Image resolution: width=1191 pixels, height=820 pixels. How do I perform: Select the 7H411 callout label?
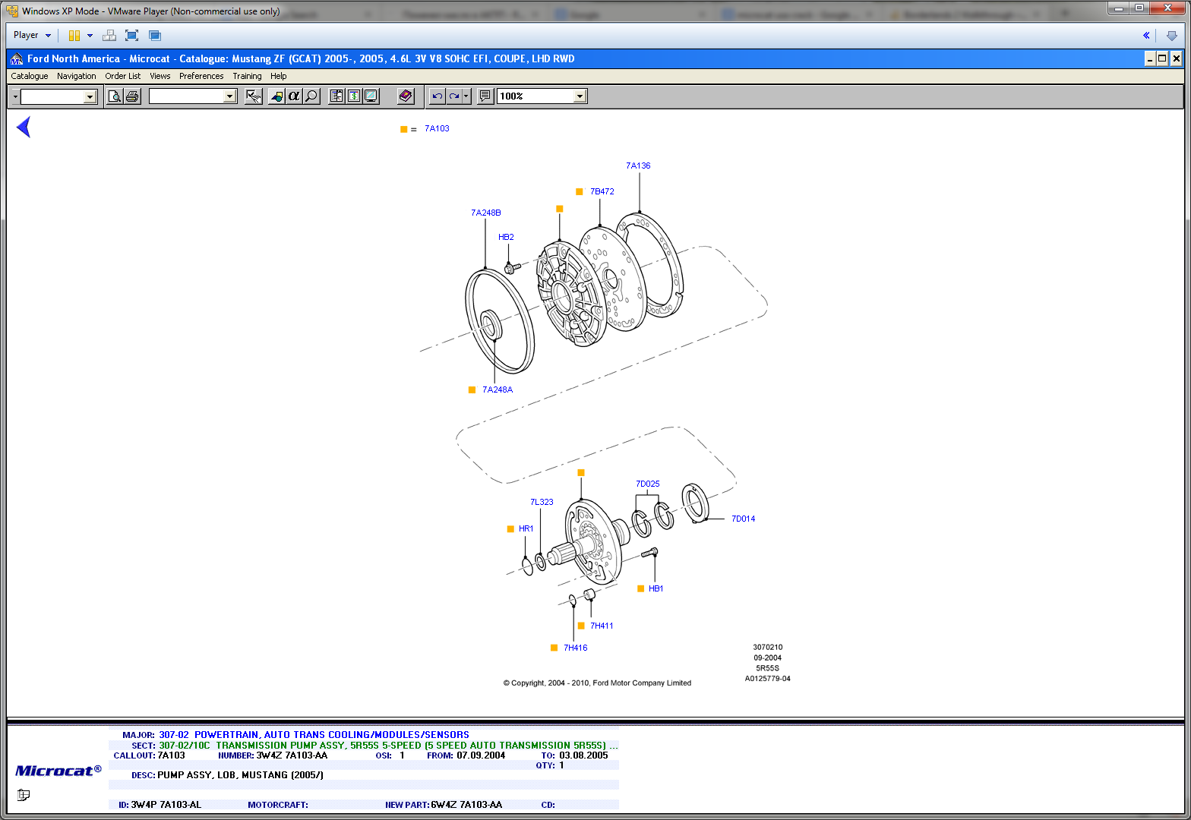(602, 626)
